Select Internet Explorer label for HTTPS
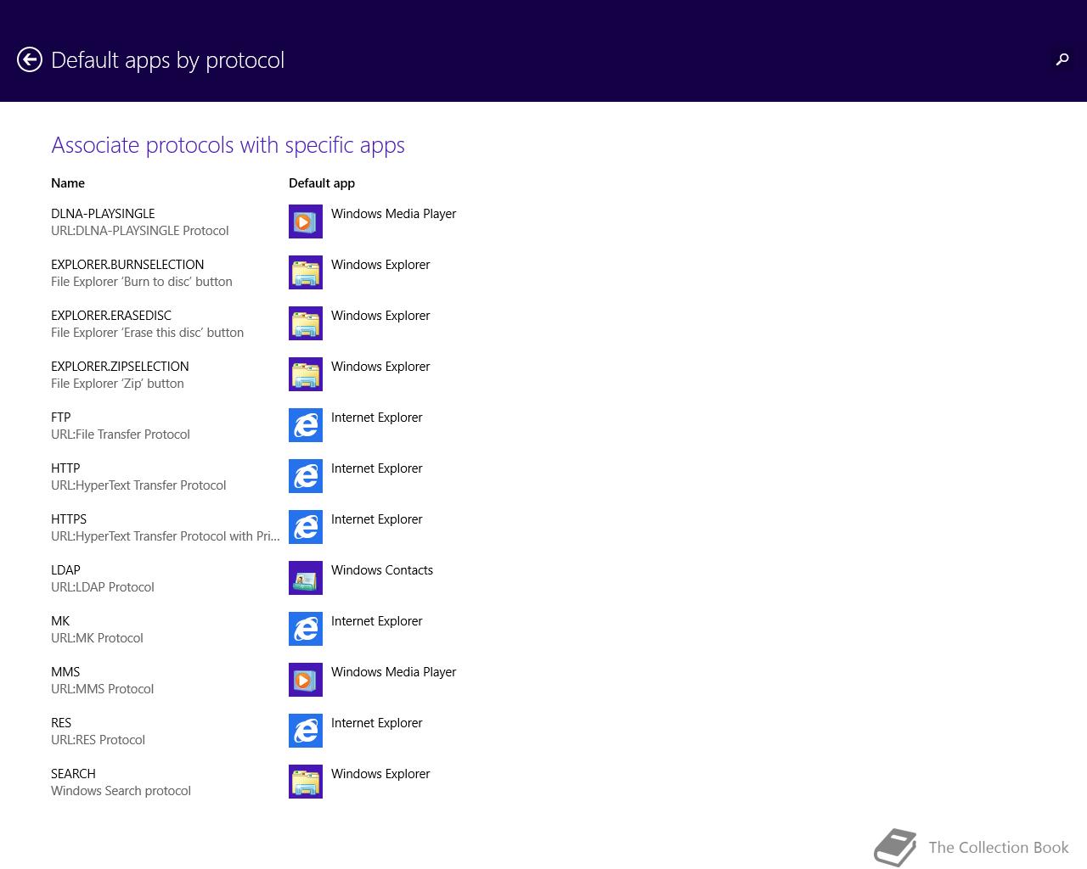This screenshot has width=1087, height=869. click(x=376, y=519)
